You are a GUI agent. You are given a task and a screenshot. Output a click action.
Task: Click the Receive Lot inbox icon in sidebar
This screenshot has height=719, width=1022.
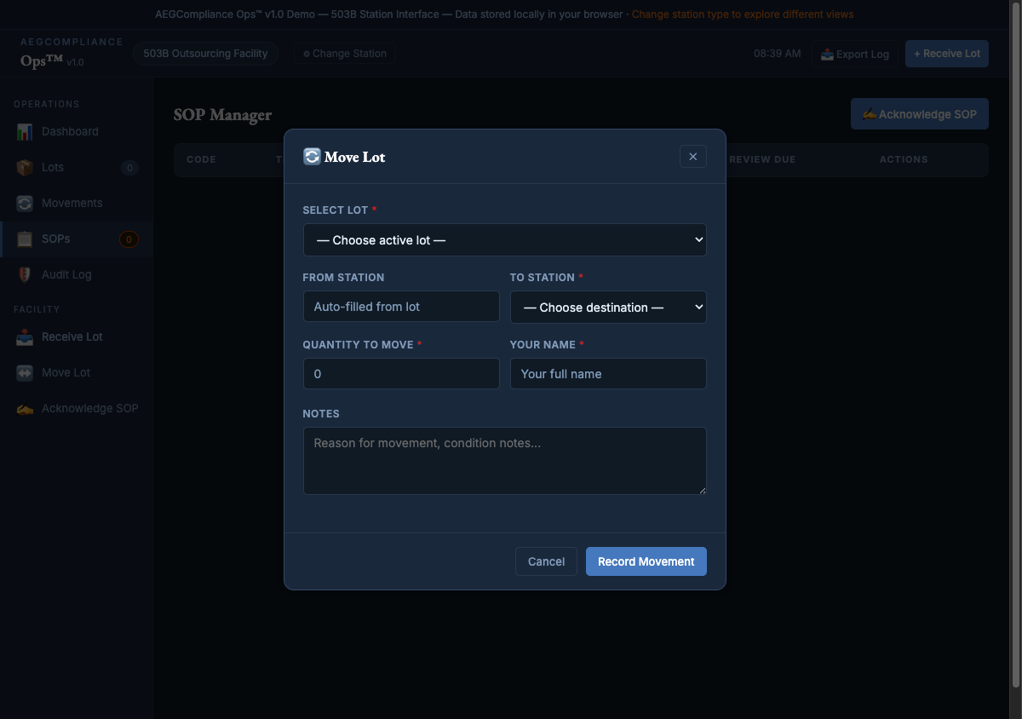point(25,337)
